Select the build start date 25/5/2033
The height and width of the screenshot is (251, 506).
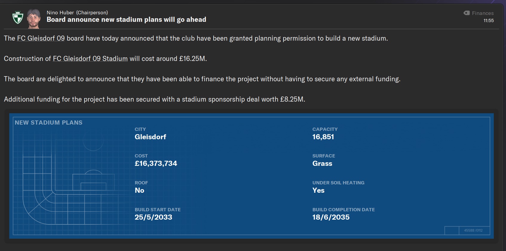pos(153,217)
